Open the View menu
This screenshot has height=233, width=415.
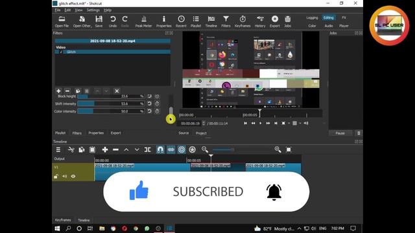(x=78, y=10)
